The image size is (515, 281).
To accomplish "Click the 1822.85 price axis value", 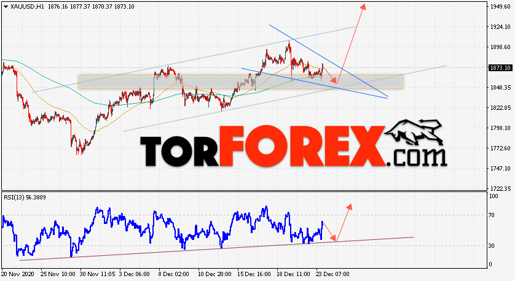I will coord(500,108).
